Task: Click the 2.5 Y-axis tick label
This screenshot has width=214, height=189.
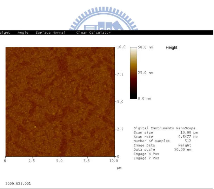Action: (x=120, y=129)
